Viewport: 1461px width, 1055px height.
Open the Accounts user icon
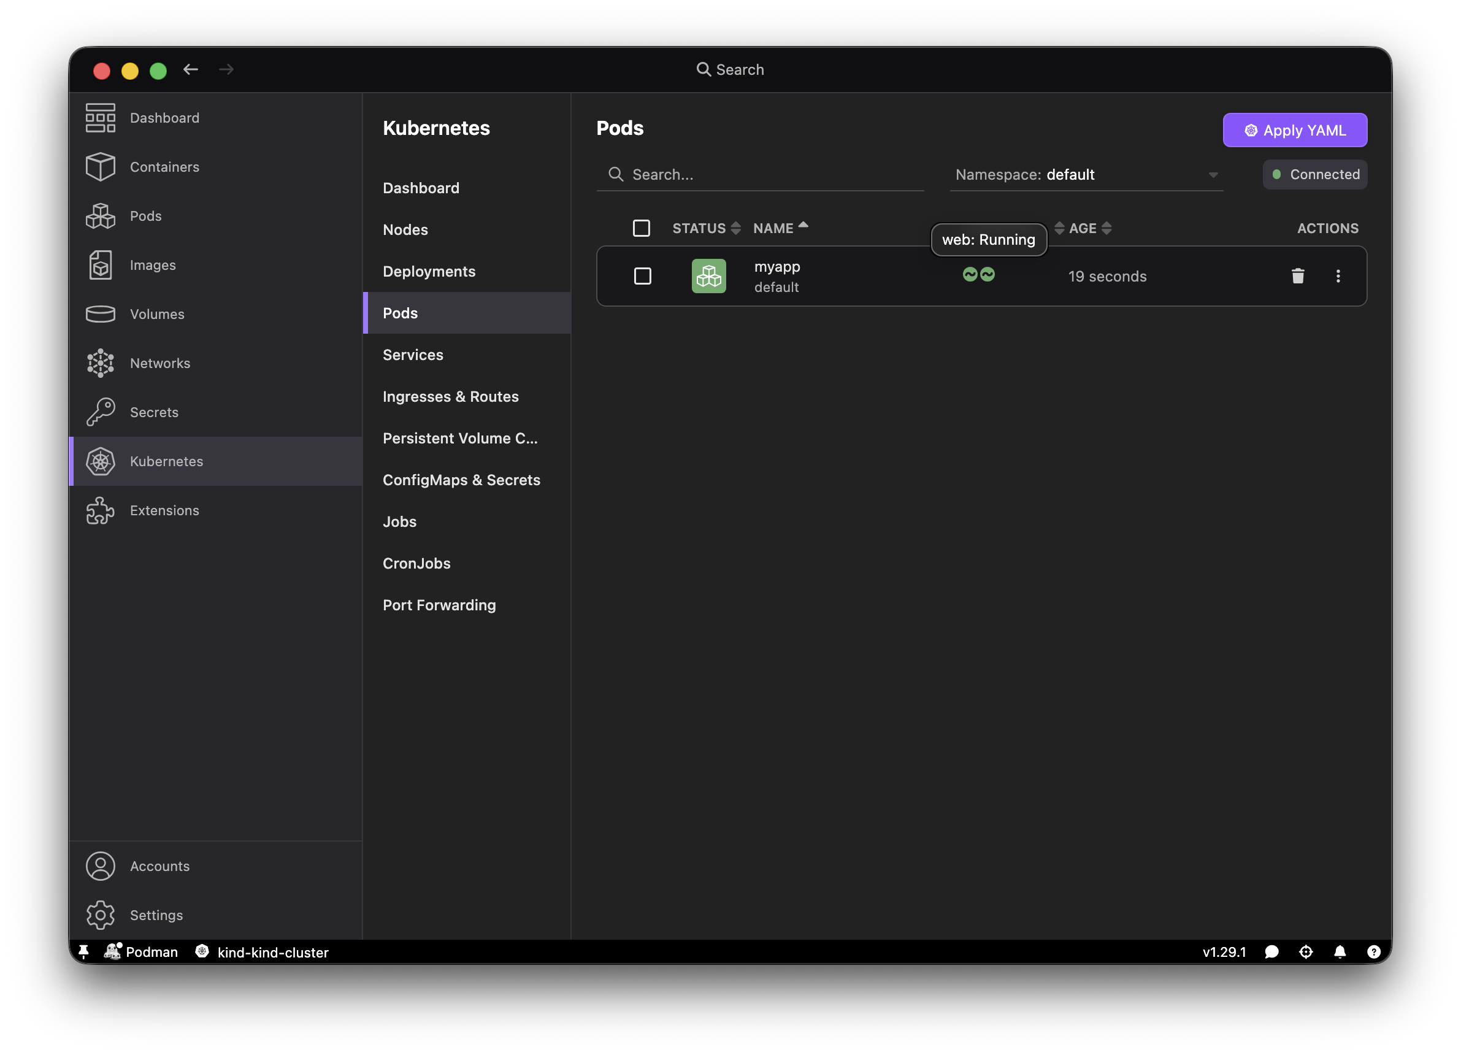[x=100, y=865]
